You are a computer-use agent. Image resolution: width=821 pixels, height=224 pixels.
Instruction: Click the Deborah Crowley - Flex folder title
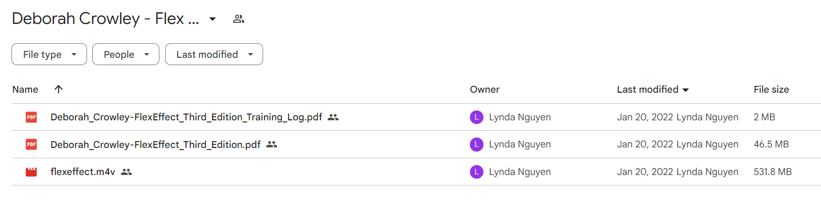tap(105, 19)
